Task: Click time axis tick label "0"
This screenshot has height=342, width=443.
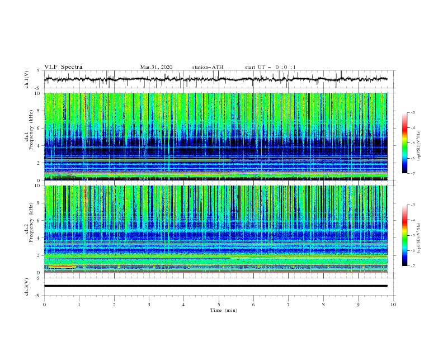Action: (44, 305)
